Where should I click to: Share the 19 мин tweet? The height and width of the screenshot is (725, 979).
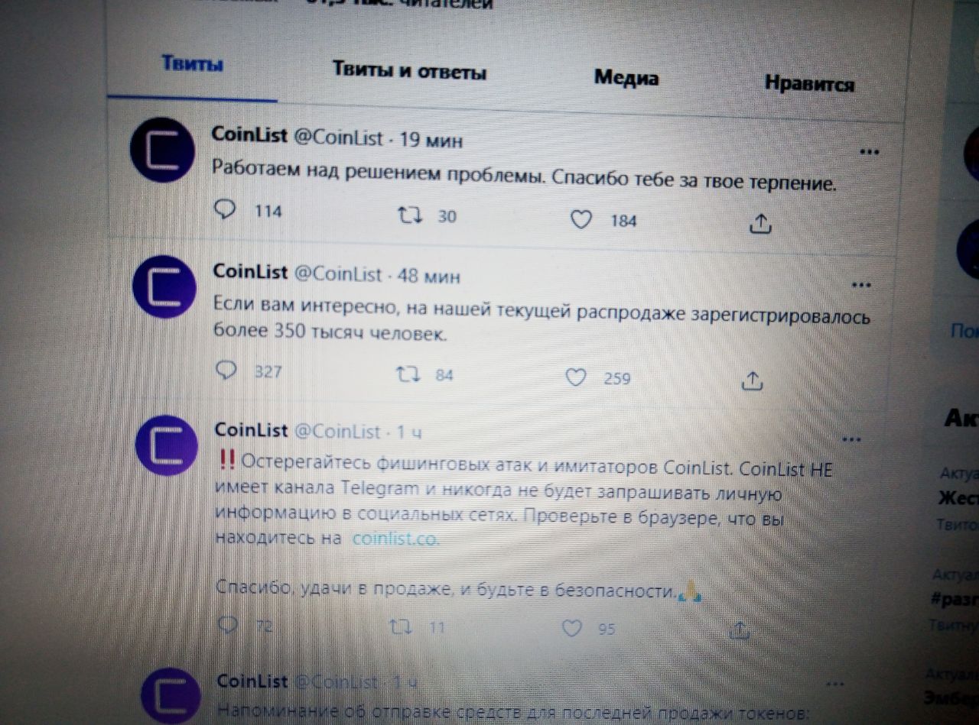759,223
